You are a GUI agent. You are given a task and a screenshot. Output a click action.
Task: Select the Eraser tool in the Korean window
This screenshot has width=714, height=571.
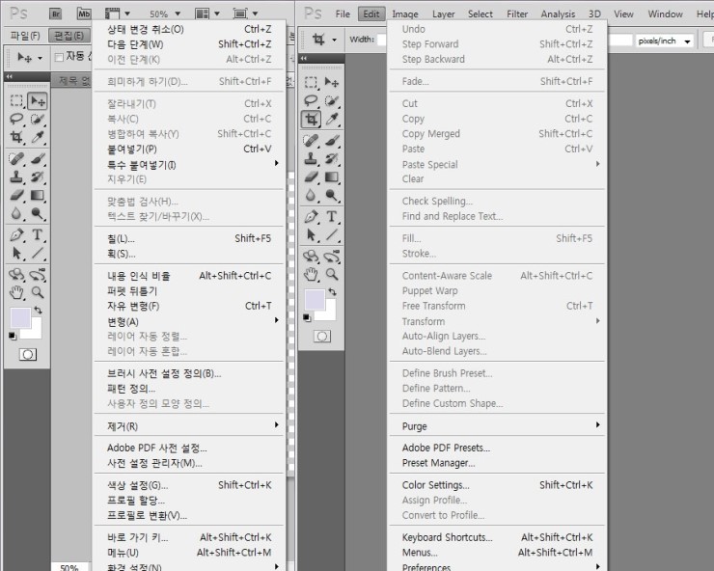tap(16, 196)
